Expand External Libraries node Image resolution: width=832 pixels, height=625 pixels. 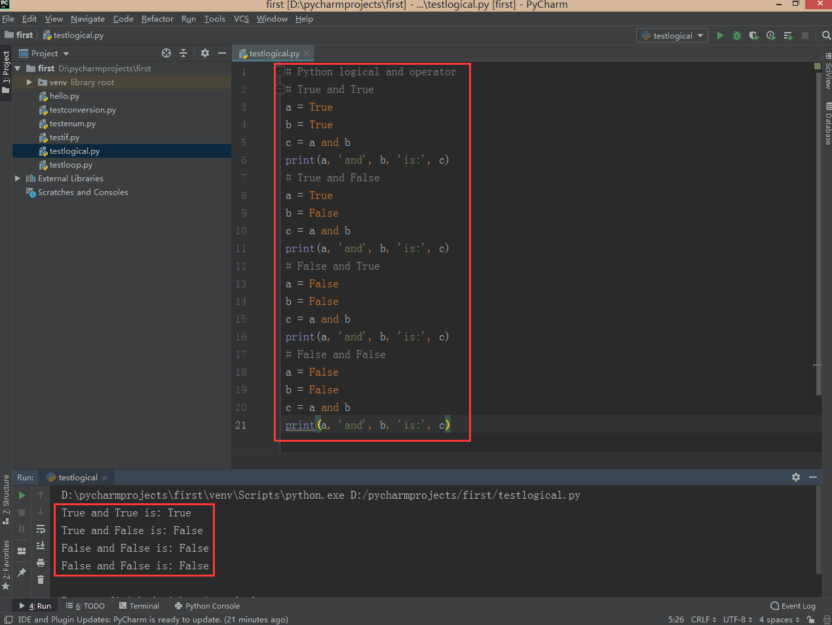pos(18,178)
